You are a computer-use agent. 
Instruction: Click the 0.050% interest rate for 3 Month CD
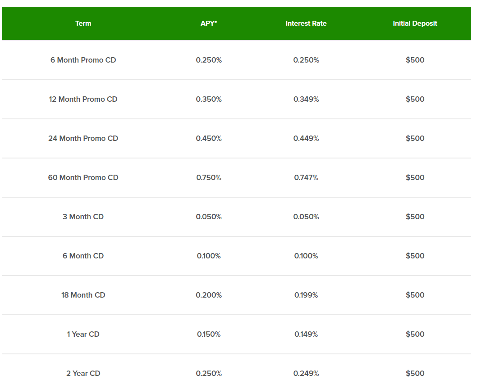coord(306,217)
